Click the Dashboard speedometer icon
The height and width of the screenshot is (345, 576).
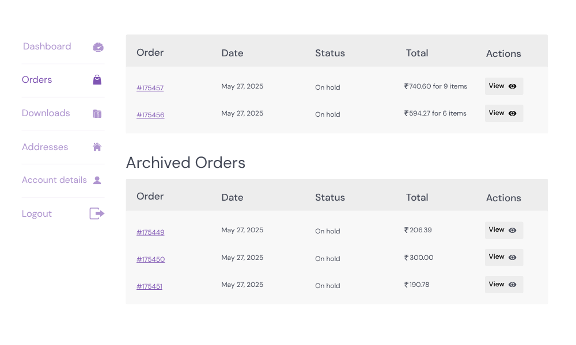pos(98,47)
